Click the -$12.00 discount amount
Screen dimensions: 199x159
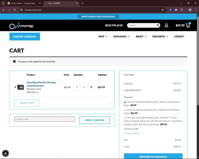(x=177, y=90)
